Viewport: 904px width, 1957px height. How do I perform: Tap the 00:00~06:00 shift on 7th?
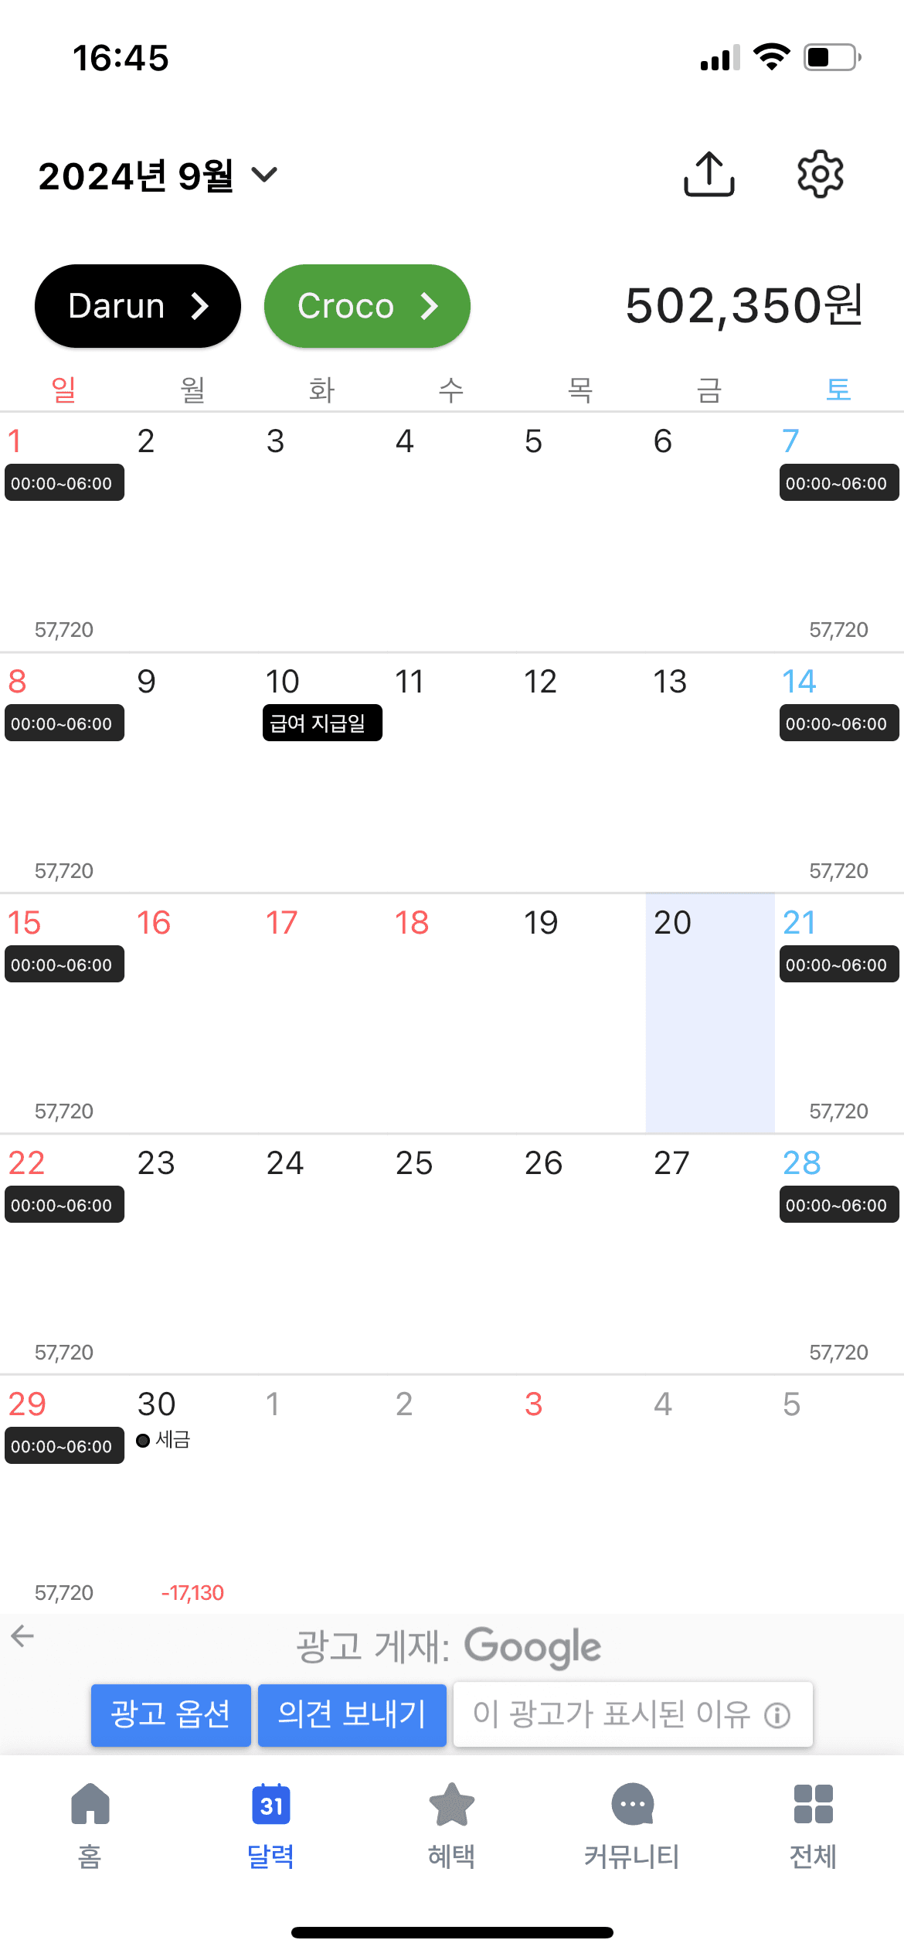(838, 483)
